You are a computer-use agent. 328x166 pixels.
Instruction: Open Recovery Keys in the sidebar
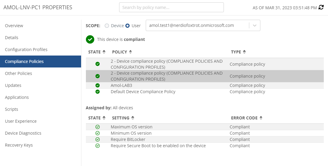point(19,145)
